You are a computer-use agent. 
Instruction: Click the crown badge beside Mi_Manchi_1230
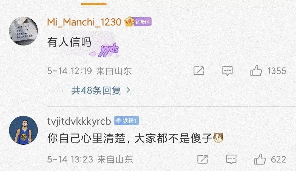coord(129,21)
